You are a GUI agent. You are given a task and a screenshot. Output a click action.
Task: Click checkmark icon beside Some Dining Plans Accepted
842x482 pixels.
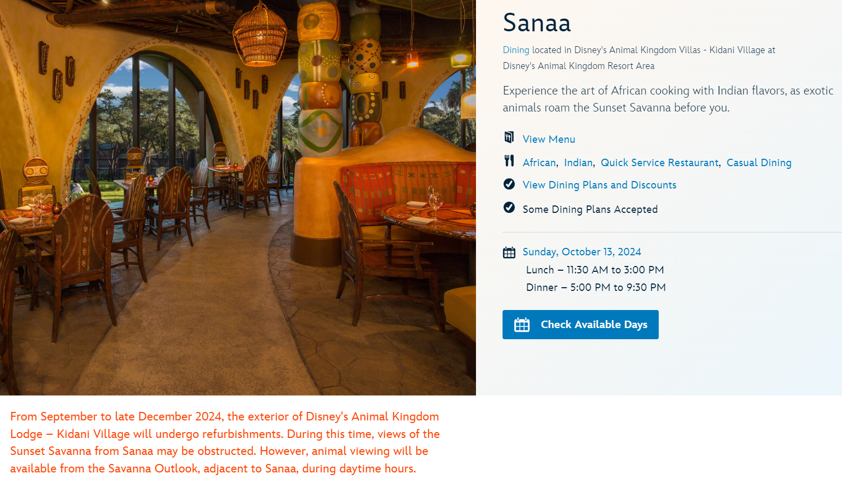[x=509, y=208]
